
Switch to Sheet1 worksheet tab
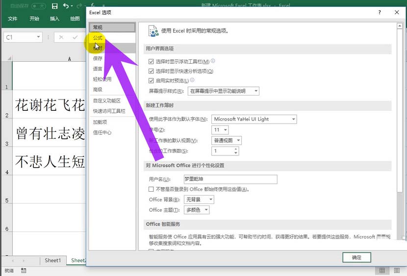(52, 260)
